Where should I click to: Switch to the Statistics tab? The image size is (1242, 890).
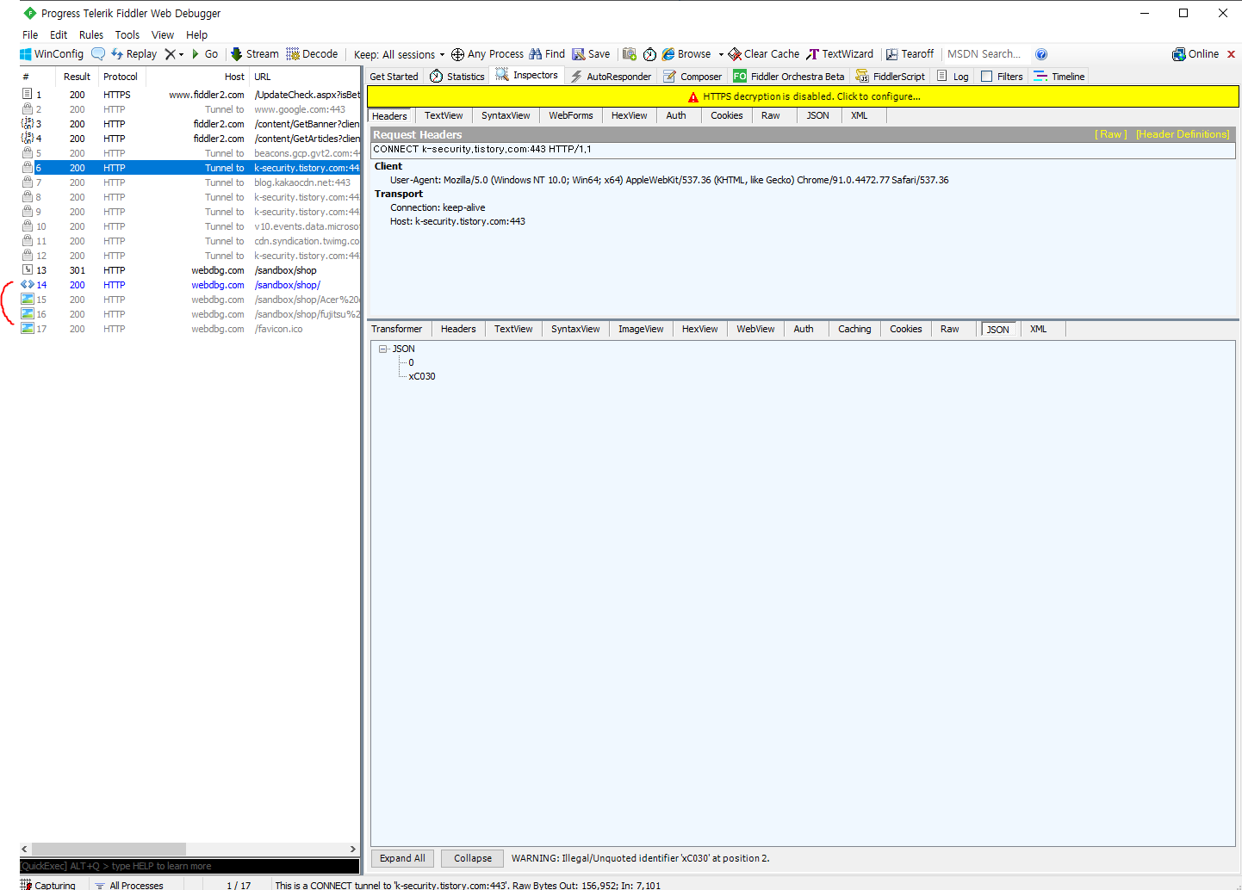[x=456, y=77]
